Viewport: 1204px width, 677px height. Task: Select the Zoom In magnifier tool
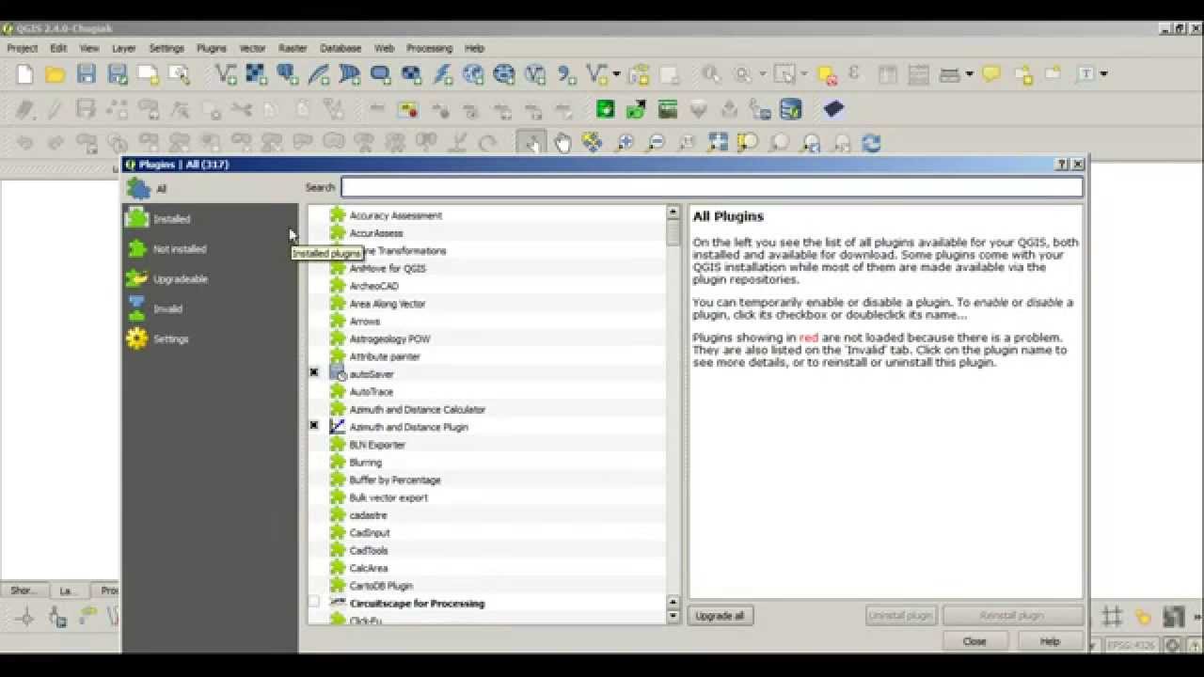624,143
